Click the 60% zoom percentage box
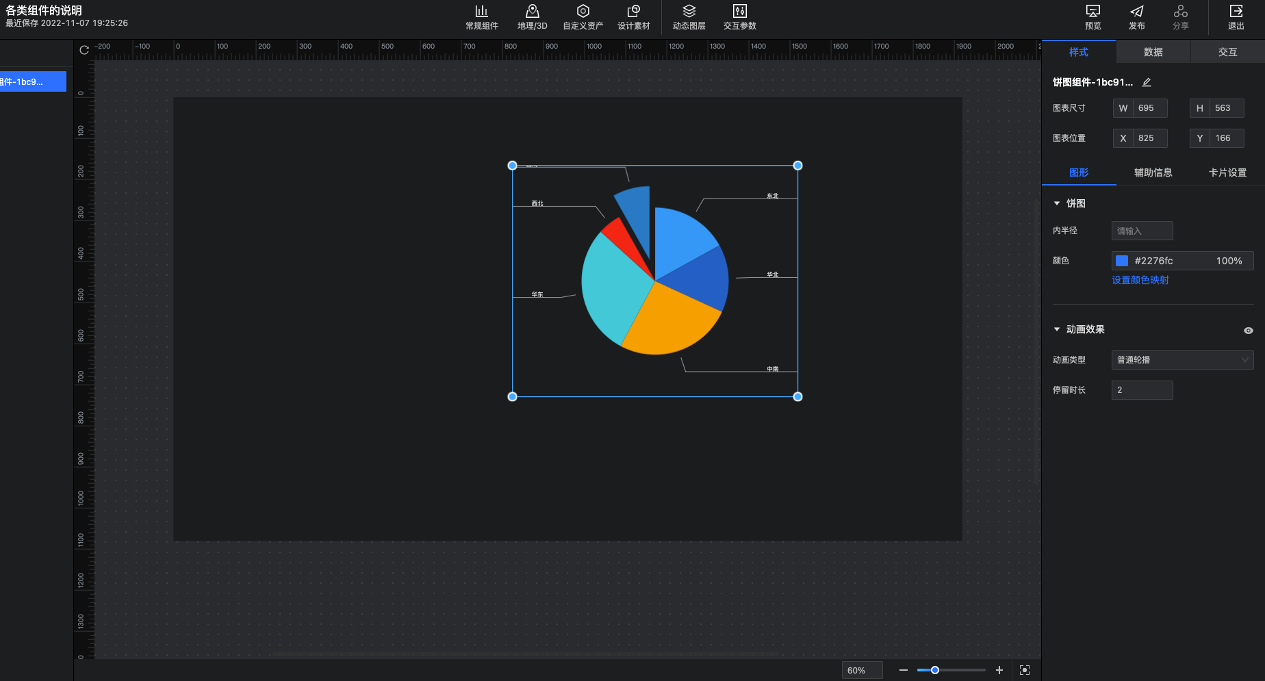 862,670
